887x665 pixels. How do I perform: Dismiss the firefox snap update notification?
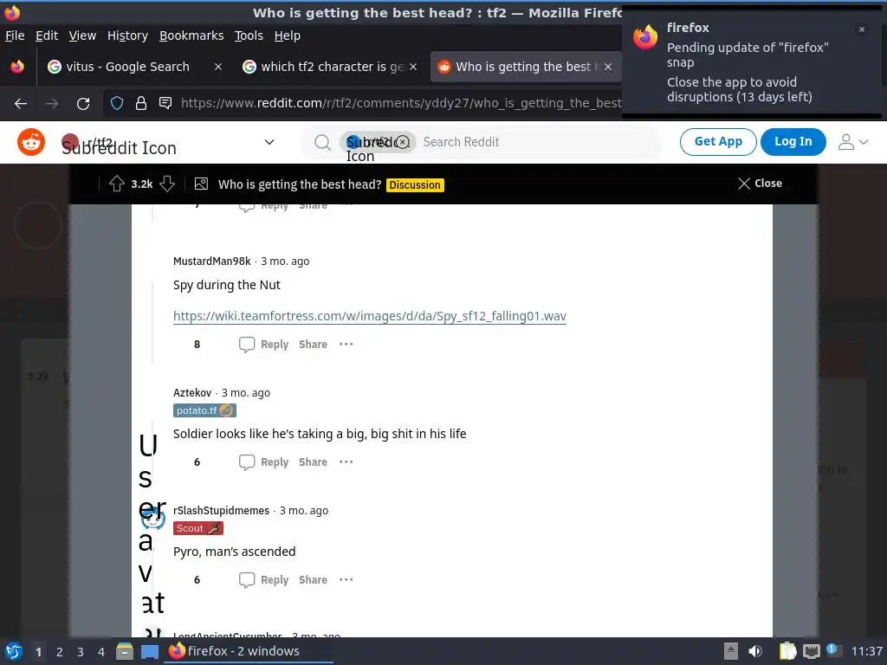(x=862, y=29)
